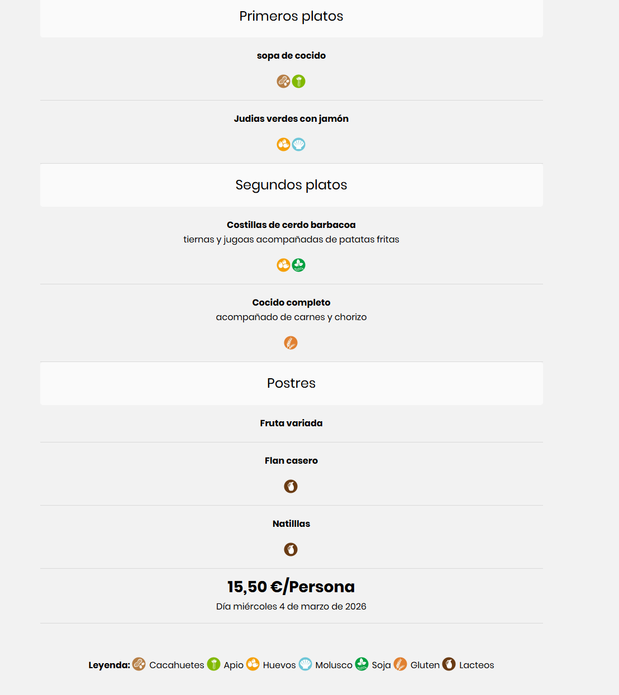Image resolution: width=619 pixels, height=695 pixels.
Task: Click Lacteos icon in the legend
Action: pos(449,664)
